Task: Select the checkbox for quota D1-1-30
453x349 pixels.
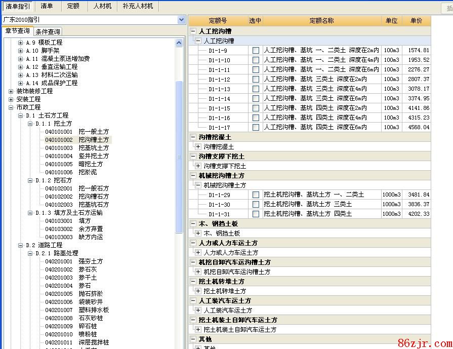Action: (x=256, y=205)
